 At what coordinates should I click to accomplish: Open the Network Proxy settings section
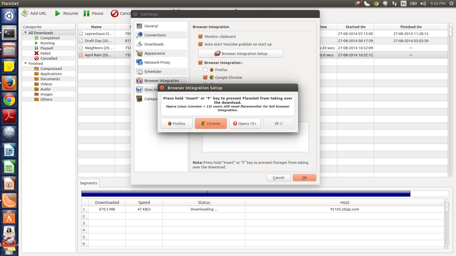(161, 62)
